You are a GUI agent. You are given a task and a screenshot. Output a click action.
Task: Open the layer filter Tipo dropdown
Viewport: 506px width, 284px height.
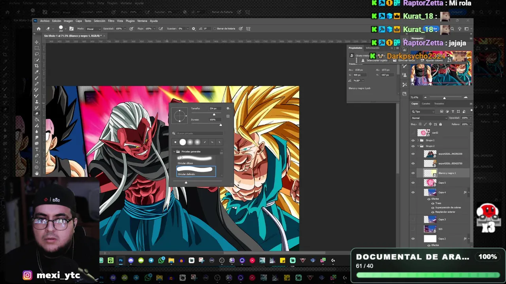(424, 112)
